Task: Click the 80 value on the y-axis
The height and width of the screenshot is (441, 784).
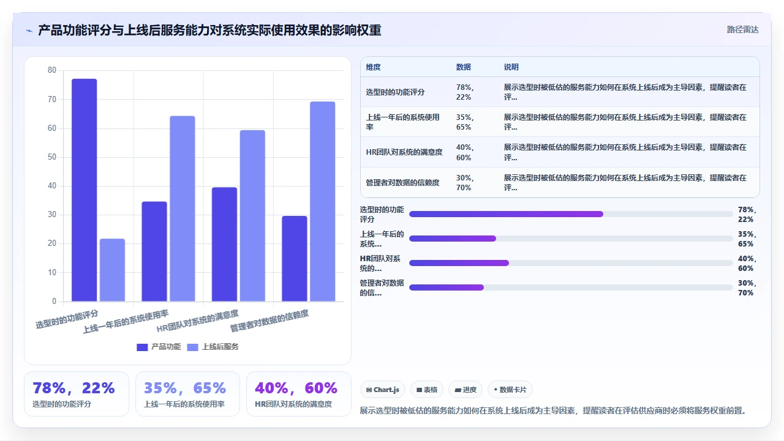Action: point(51,70)
